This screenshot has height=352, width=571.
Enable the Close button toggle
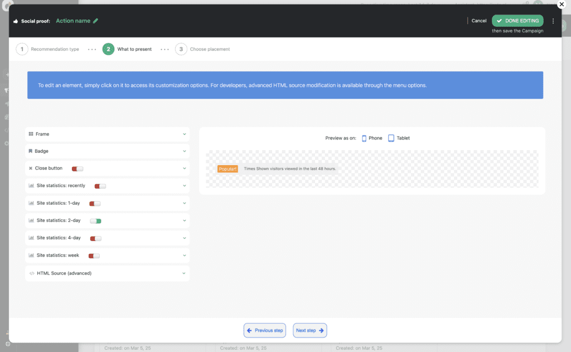pyautogui.click(x=78, y=168)
